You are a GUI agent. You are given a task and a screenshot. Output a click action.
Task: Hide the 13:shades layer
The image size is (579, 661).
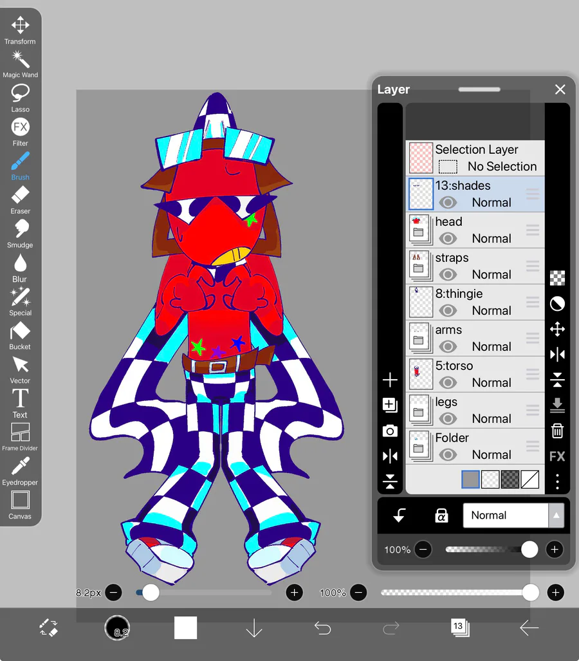click(x=448, y=203)
